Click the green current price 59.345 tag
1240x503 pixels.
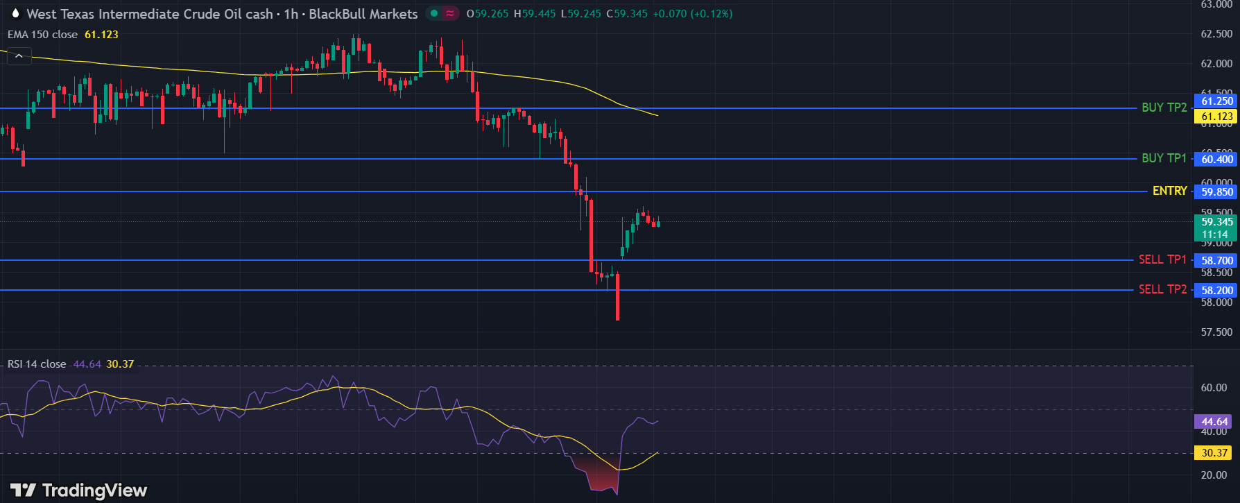[1216, 222]
